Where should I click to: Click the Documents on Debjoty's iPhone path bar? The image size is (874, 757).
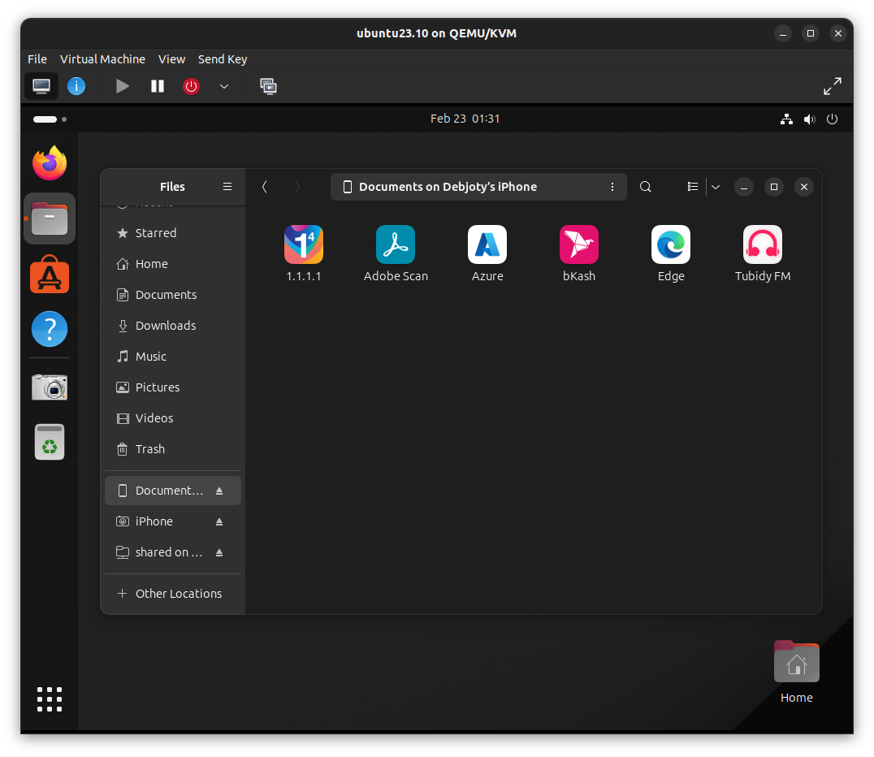pos(478,187)
